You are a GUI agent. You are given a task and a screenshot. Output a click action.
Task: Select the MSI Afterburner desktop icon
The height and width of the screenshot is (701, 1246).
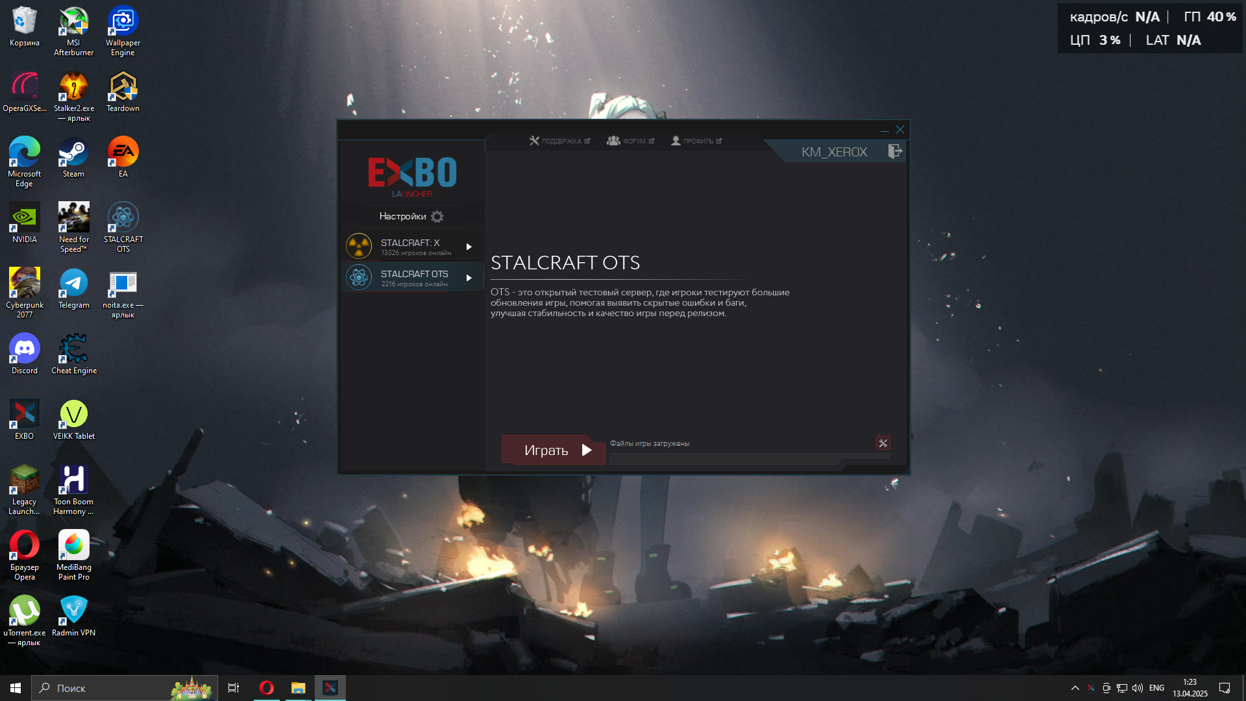74,31
